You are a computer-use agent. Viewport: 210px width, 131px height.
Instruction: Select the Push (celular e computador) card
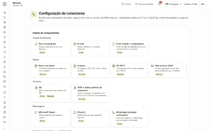pos(129,48)
